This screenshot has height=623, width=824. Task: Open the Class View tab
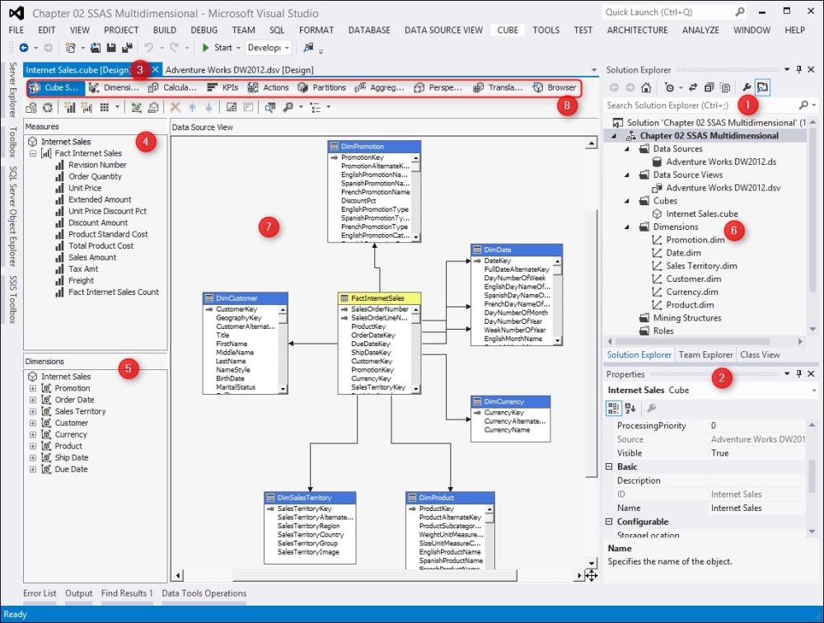pyautogui.click(x=760, y=355)
